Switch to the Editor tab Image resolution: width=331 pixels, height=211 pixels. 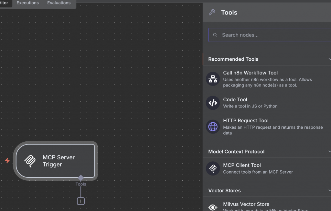[4, 3]
